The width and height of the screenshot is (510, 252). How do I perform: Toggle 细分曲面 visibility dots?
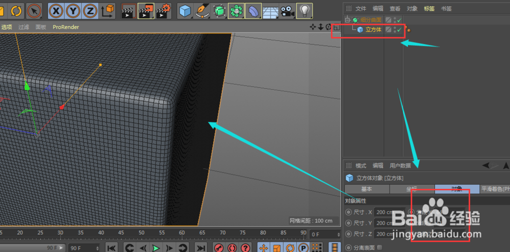(395, 20)
